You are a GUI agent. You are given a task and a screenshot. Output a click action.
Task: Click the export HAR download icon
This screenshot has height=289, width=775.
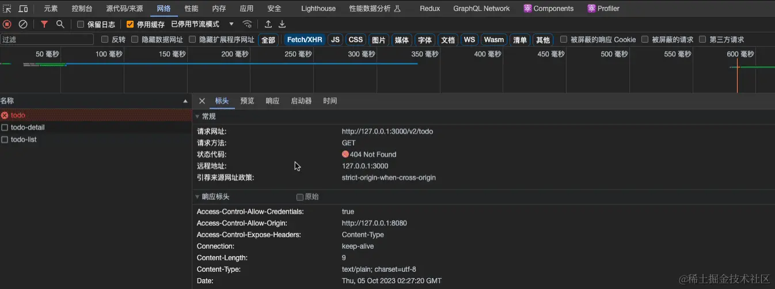pyautogui.click(x=282, y=24)
